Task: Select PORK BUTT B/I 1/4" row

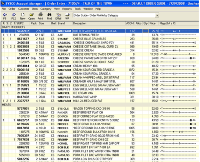Action: 100,147
